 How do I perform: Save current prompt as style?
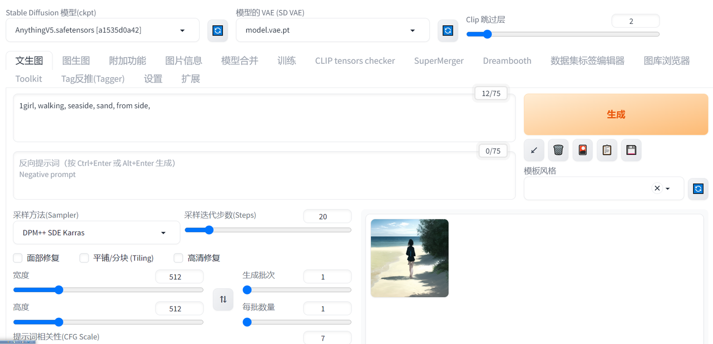pos(631,150)
